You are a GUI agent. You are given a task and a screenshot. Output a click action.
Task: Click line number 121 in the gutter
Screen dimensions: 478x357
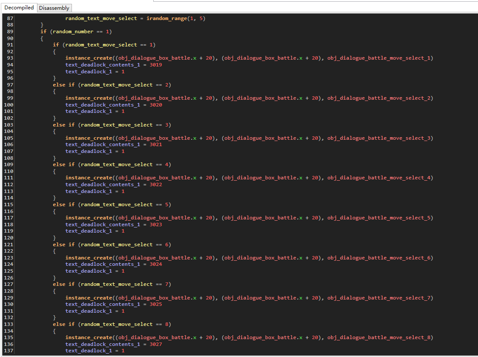pos(9,245)
